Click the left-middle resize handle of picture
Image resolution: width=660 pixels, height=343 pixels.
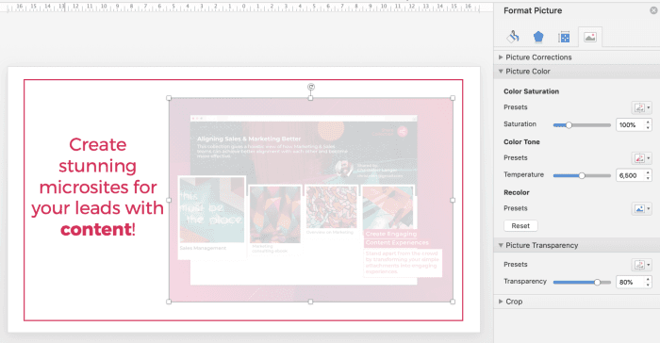pyautogui.click(x=169, y=200)
